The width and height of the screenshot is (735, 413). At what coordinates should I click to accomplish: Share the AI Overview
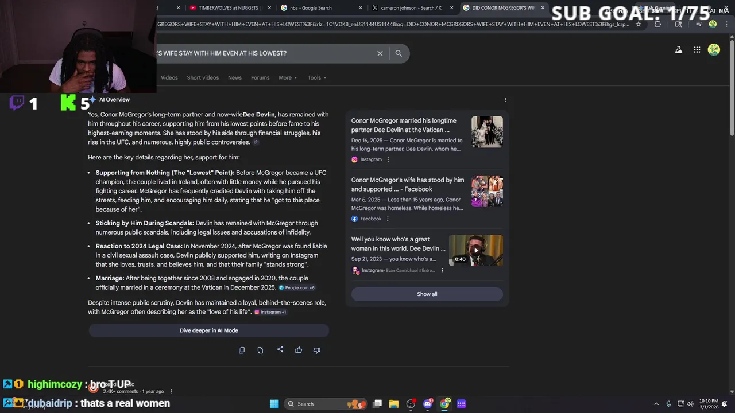click(x=280, y=349)
